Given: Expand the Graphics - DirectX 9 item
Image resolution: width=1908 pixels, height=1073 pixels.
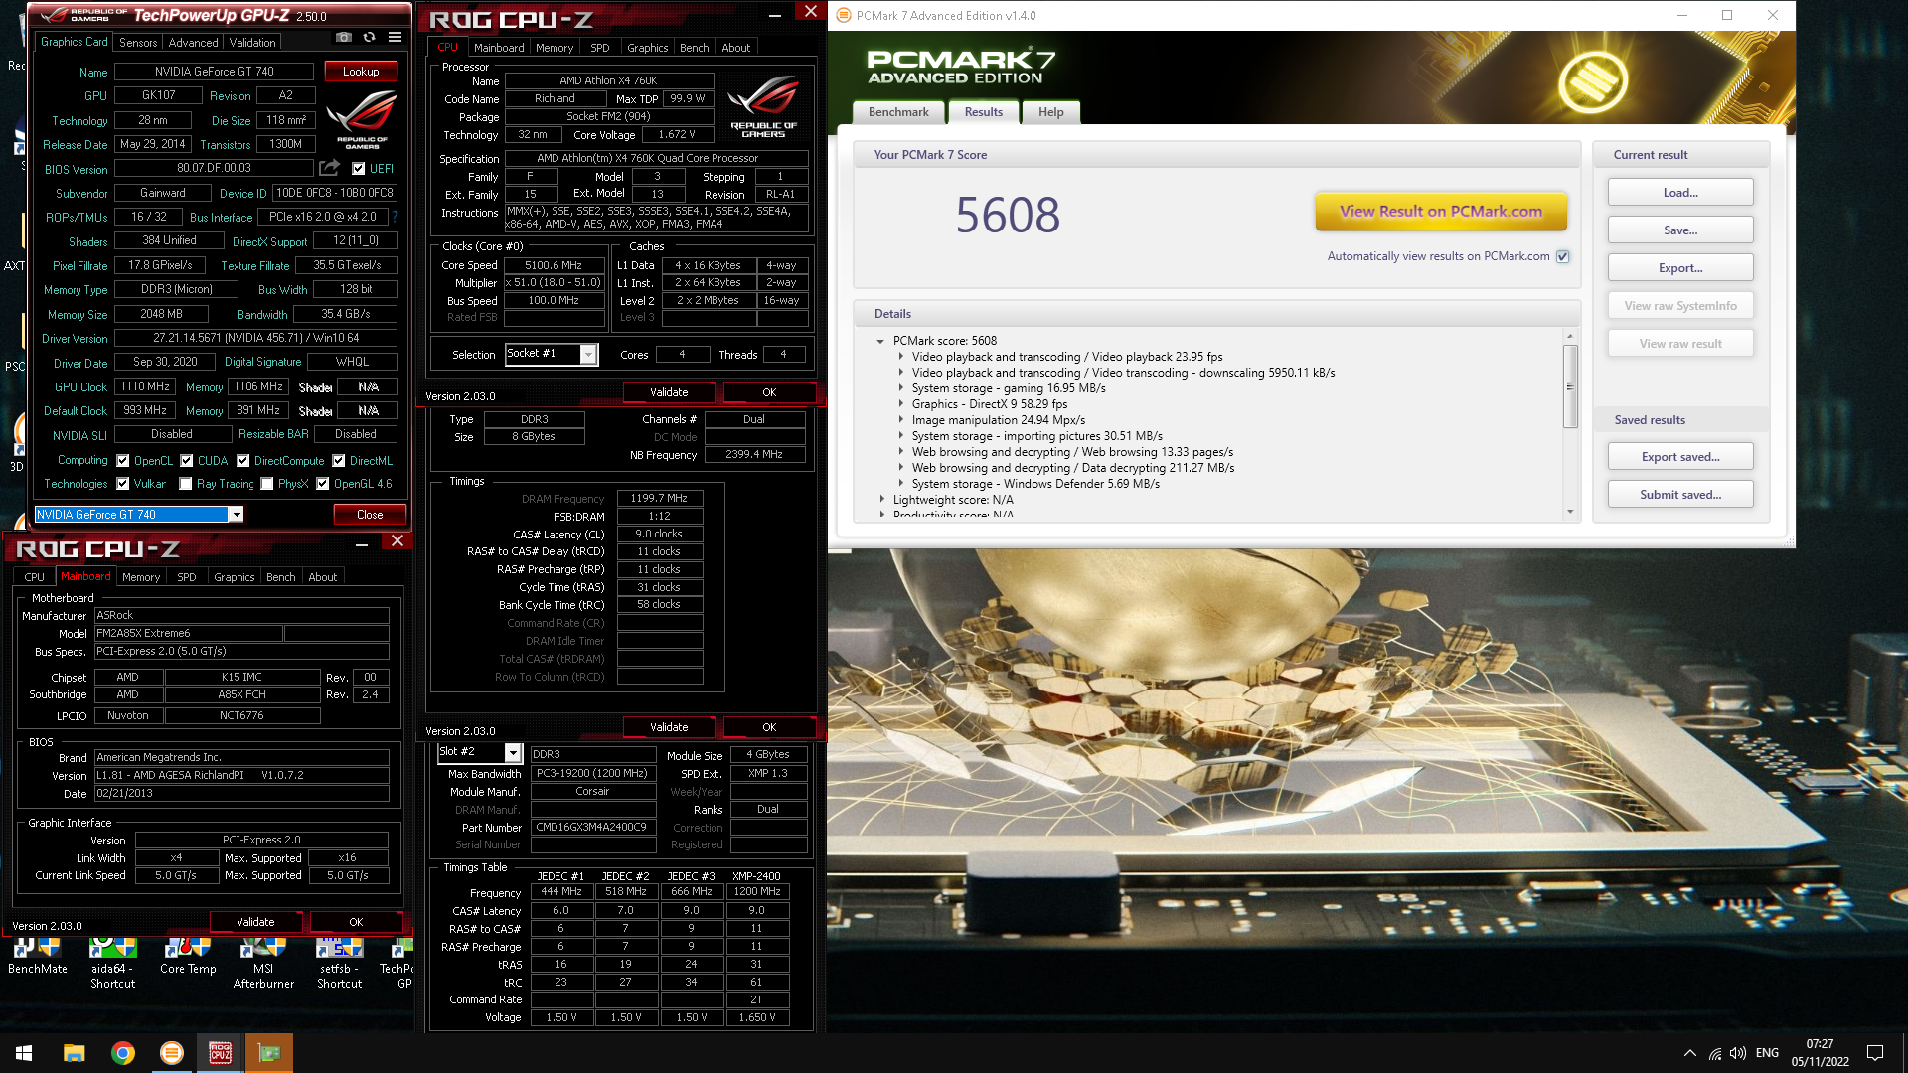Looking at the screenshot, I should [x=901, y=404].
